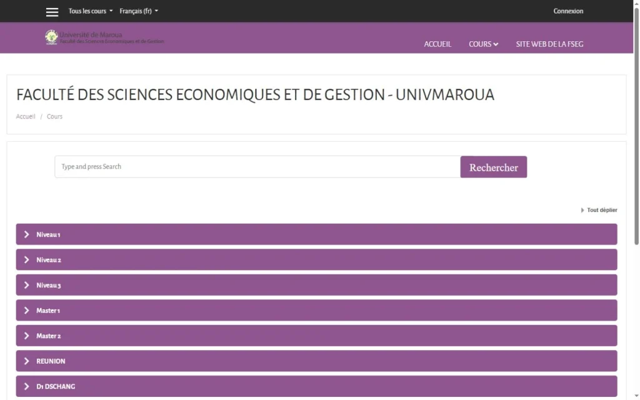Open the hamburger side menu icon
Screen dimensions: 640x400
point(52,12)
